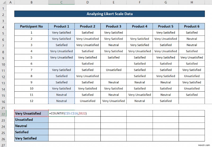Select column D header
This screenshot has width=212, height=147.
tap(87, 2)
